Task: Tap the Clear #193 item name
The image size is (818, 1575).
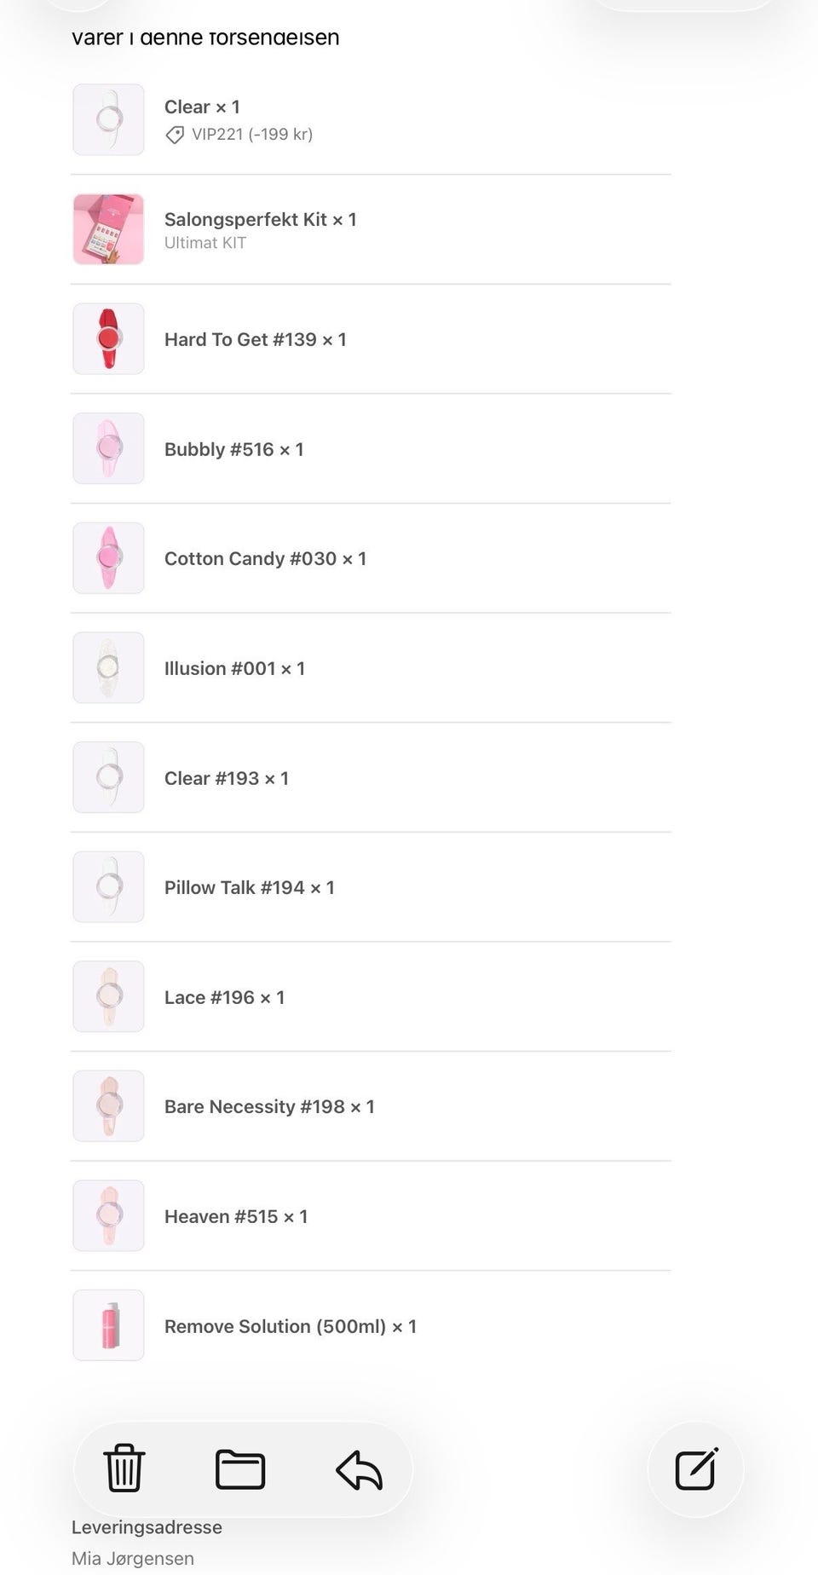Action: point(226,778)
